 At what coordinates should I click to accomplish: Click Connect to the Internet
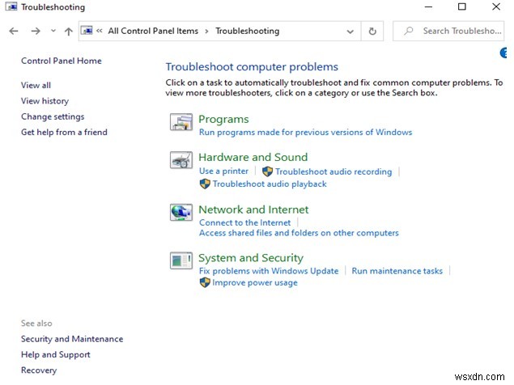tap(245, 222)
